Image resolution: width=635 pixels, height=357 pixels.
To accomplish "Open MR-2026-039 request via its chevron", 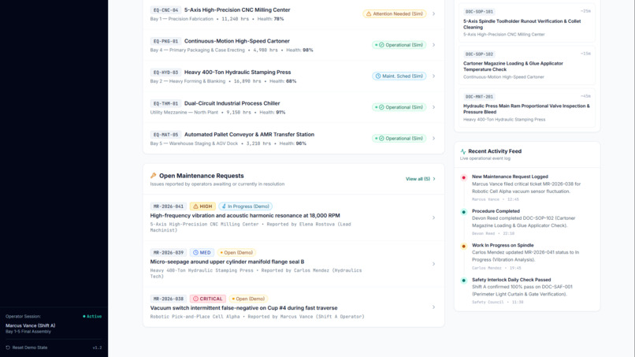I will point(434,264).
